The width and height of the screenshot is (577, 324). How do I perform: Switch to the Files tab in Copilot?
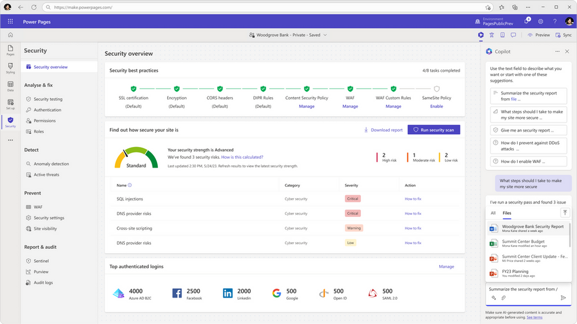[x=507, y=213]
